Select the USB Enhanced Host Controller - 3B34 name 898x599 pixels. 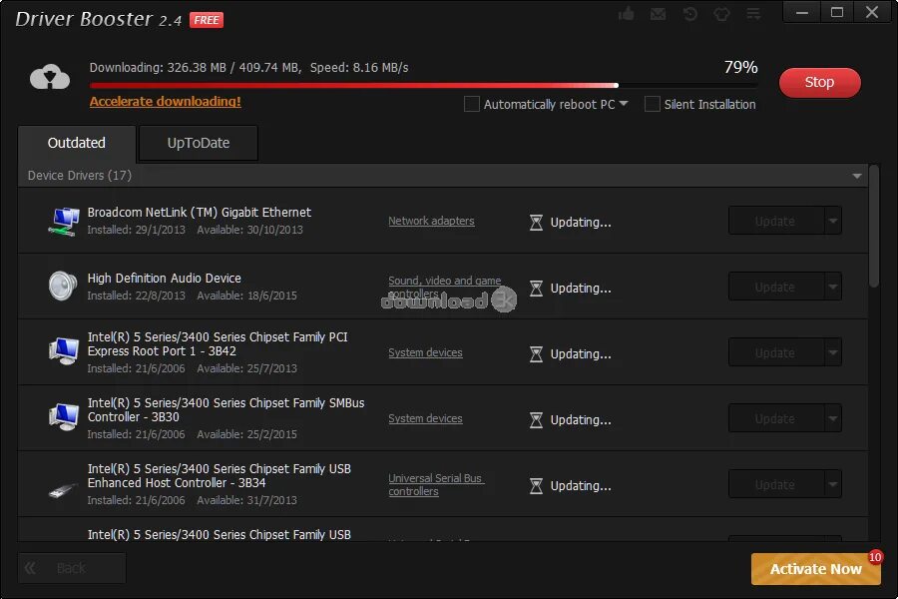coord(220,476)
